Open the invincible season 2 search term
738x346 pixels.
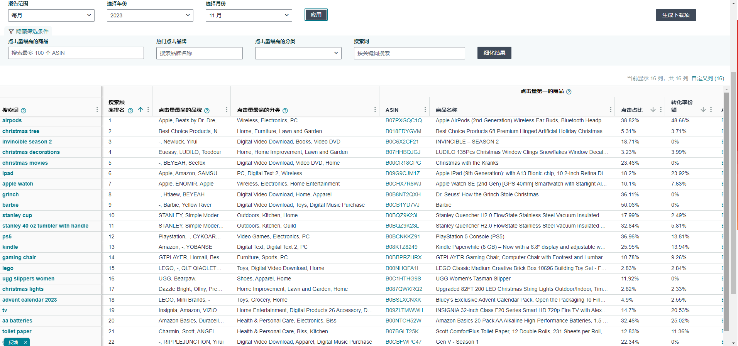tap(27, 142)
